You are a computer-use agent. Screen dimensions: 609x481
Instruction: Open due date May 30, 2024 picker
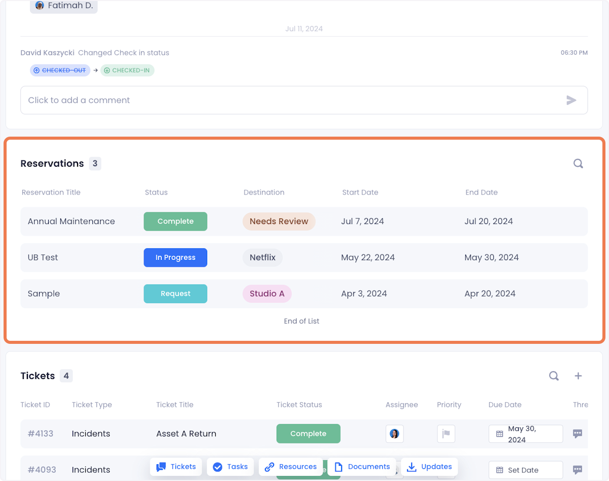point(526,434)
